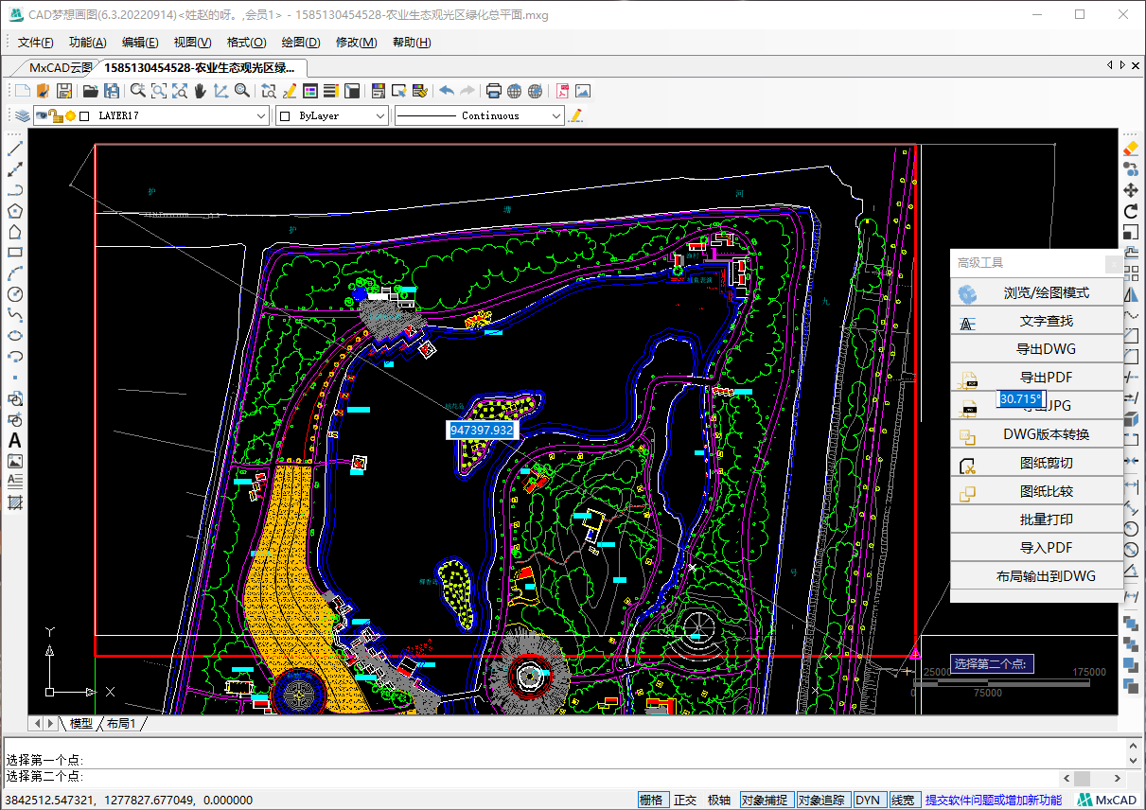This screenshot has width=1146, height=810.
Task: Select the Text tool letter A
Action: [15, 440]
